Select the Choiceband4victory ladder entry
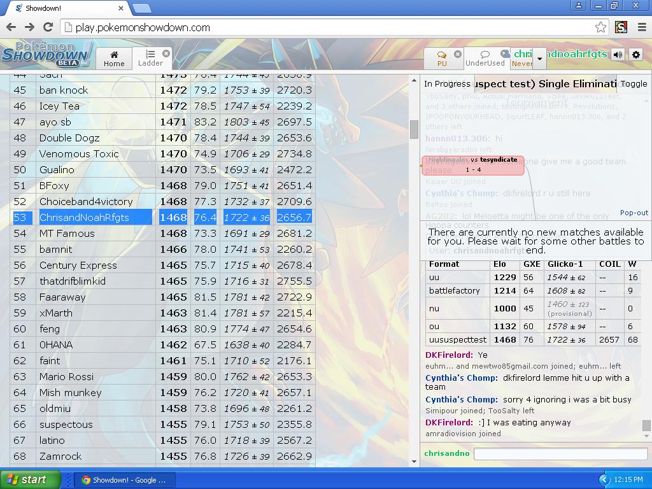 (162, 202)
